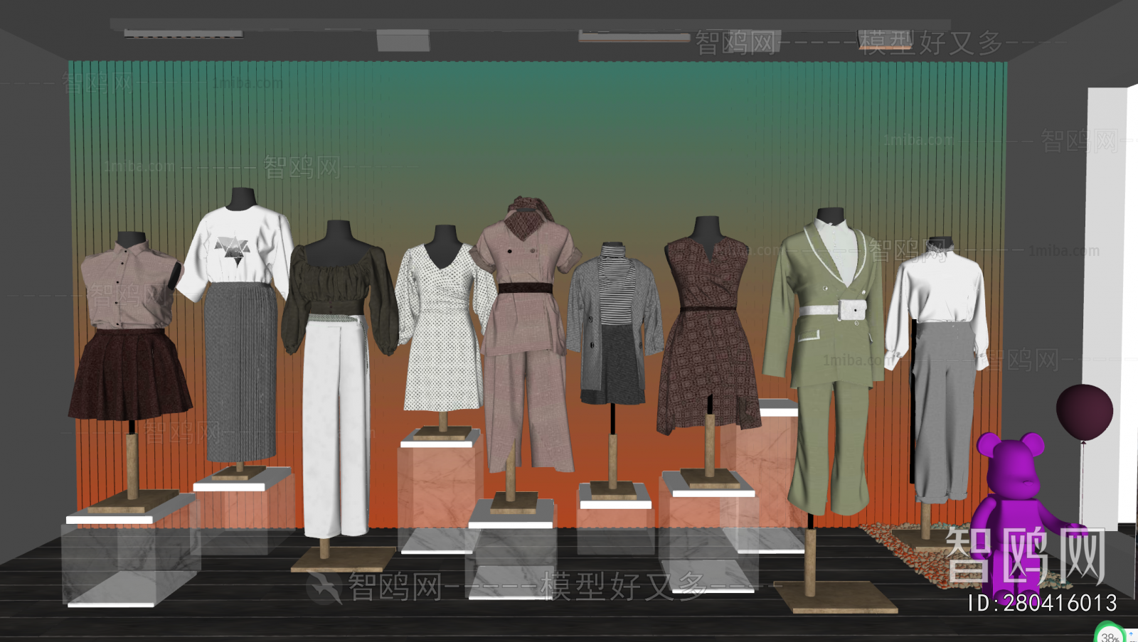Click the rectangular ceiling light panel
This screenshot has width=1138, height=642.
(403, 41)
